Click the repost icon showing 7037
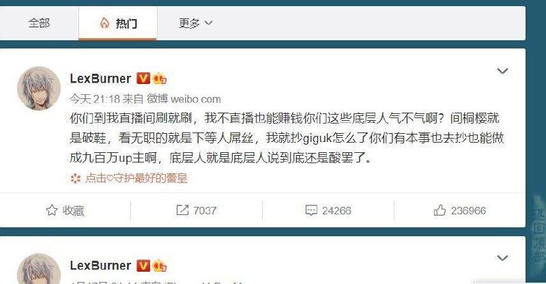546x284 pixels. pos(182,210)
